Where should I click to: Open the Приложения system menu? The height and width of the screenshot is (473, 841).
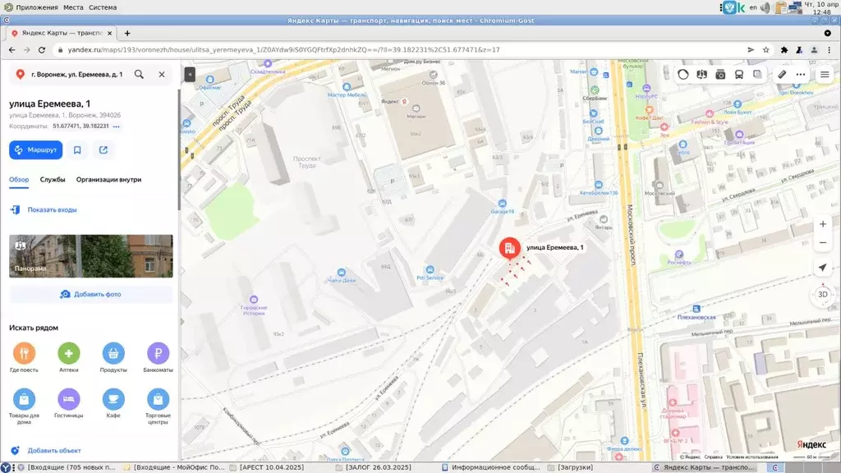36,7
